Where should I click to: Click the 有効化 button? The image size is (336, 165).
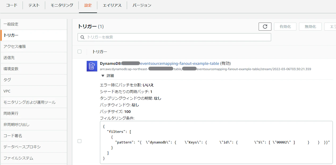pyautogui.click(x=285, y=27)
